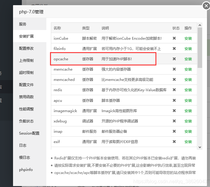Click the imap status cross icon
Viewport: 210px width, 187px height.
174,132
